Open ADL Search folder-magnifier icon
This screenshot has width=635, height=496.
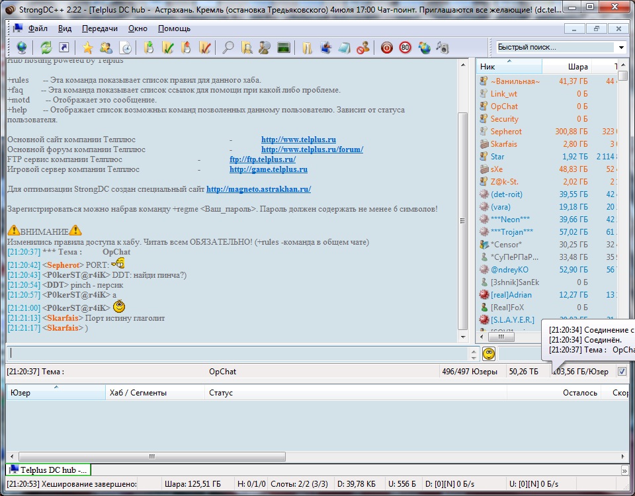tap(247, 48)
